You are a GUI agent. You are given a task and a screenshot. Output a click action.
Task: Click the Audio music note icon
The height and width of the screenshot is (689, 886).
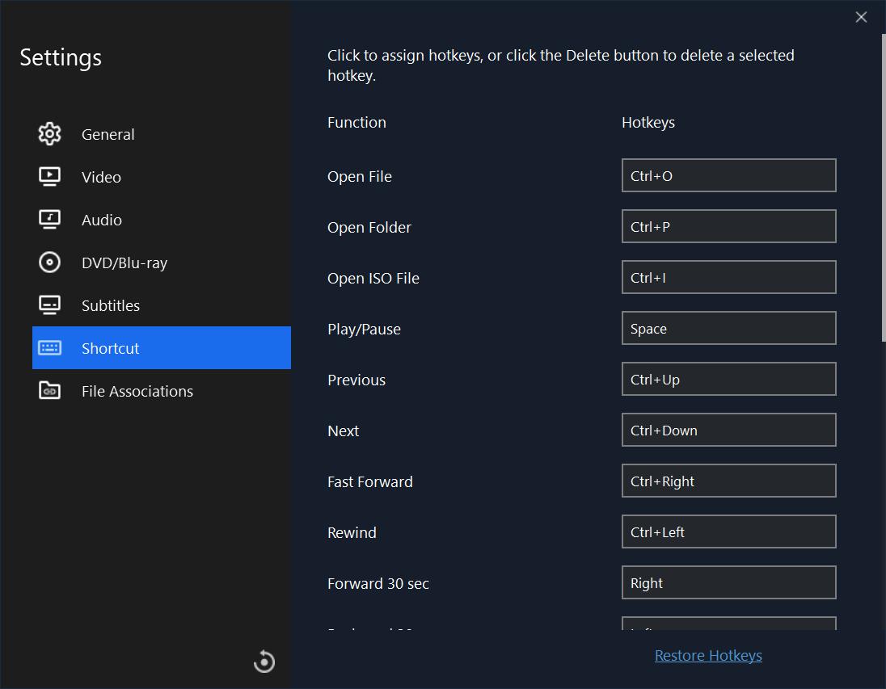[49, 220]
